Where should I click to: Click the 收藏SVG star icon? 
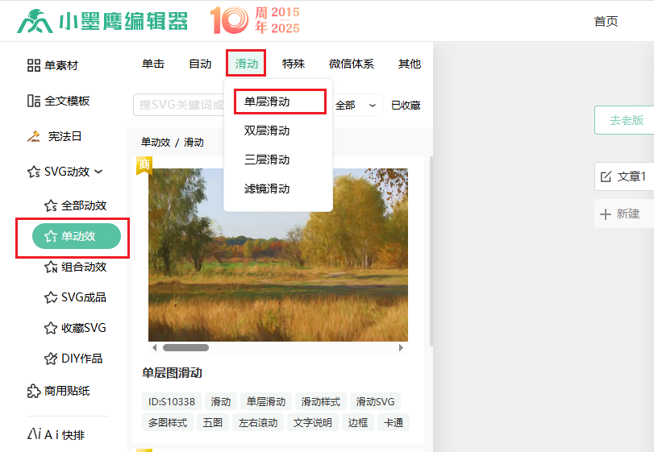tap(51, 328)
